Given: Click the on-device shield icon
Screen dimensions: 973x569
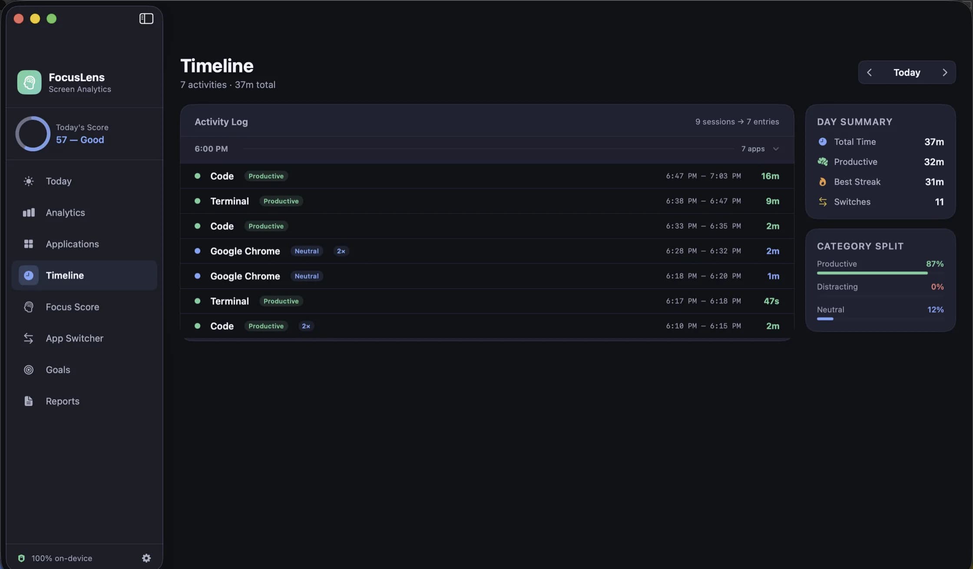Looking at the screenshot, I should [x=21, y=558].
